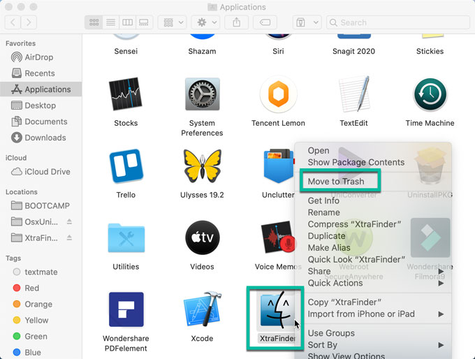Expand the Quick Actions submenu
Viewport: 475px width, 359px height.
pos(441,284)
